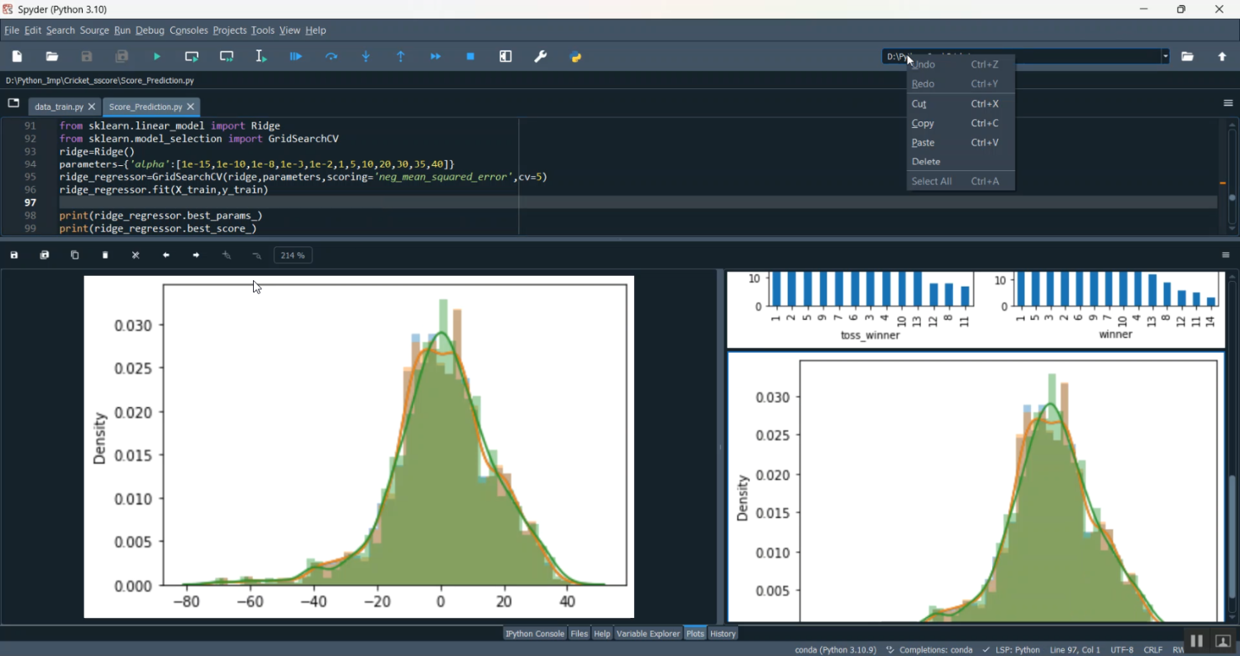Click the Debug file icon in the toolbar
The image size is (1240, 656).
tap(296, 57)
